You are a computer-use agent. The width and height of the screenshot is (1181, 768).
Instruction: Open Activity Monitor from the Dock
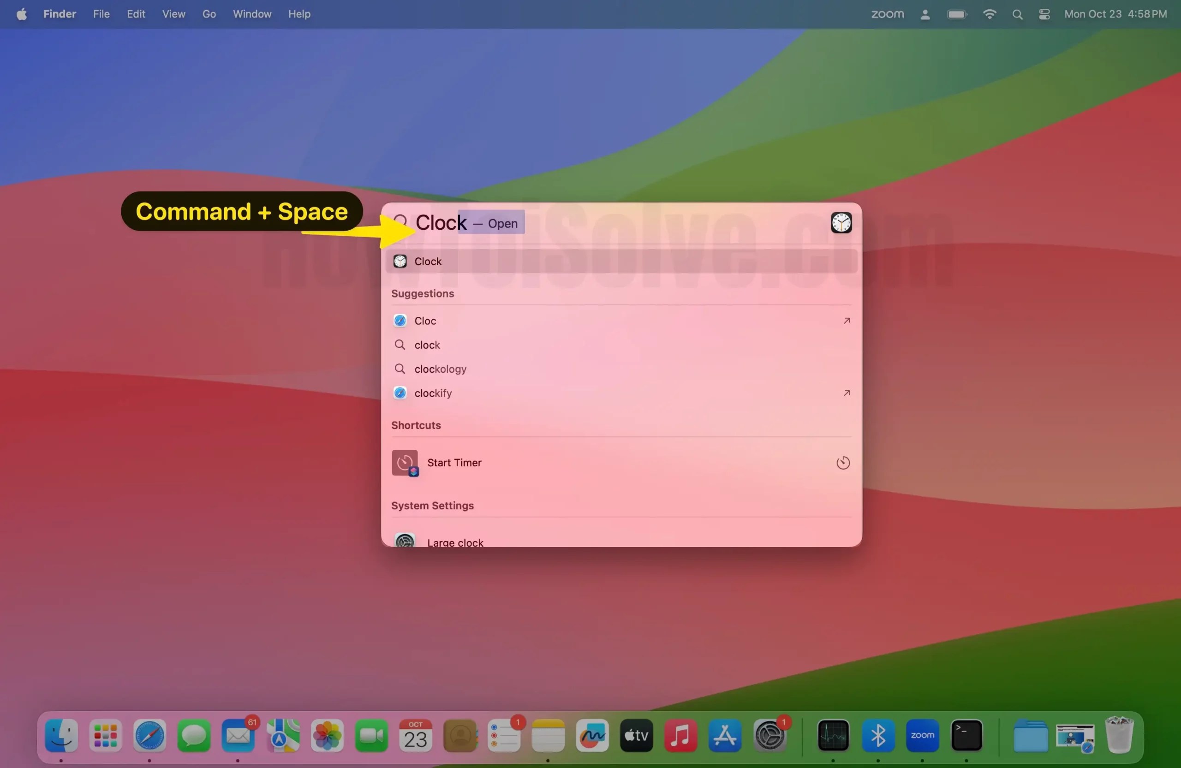click(x=834, y=736)
